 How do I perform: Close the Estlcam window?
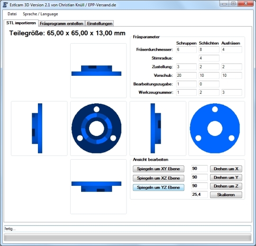point(246,4)
